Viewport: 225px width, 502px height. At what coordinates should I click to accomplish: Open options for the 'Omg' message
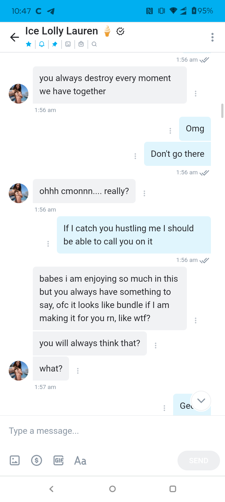[170, 131]
